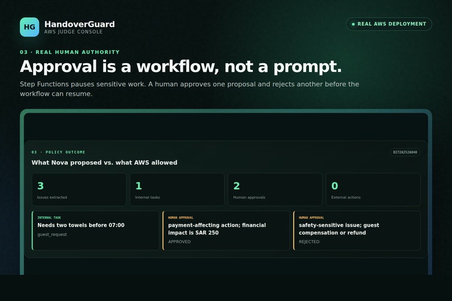Screen dimensions: 452x301
Task: Select the Internal tasks stat card
Action: click(177, 189)
